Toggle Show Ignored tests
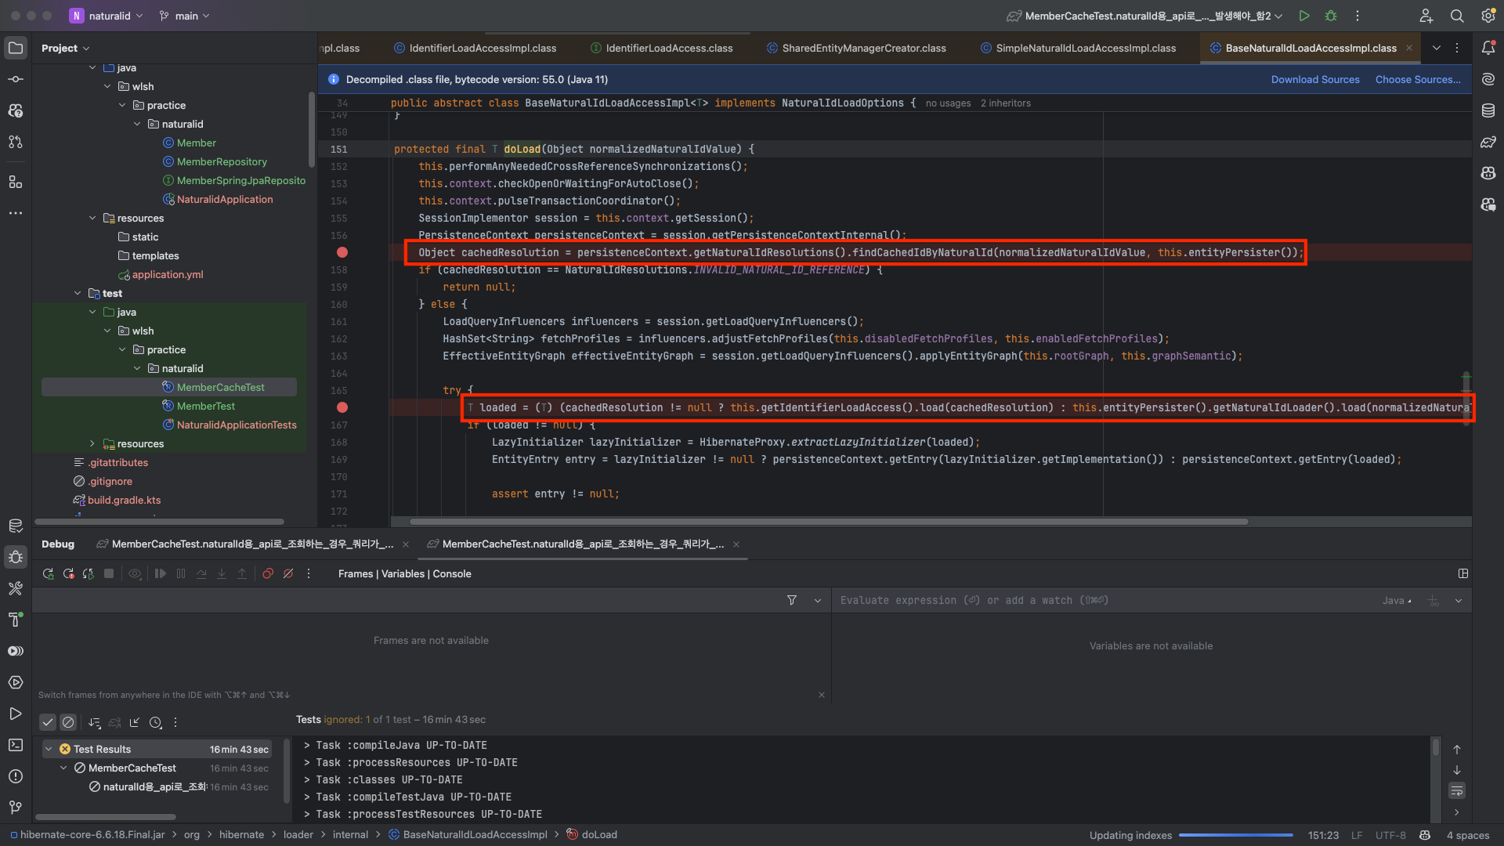Viewport: 1504px width, 846px height. coord(68,722)
